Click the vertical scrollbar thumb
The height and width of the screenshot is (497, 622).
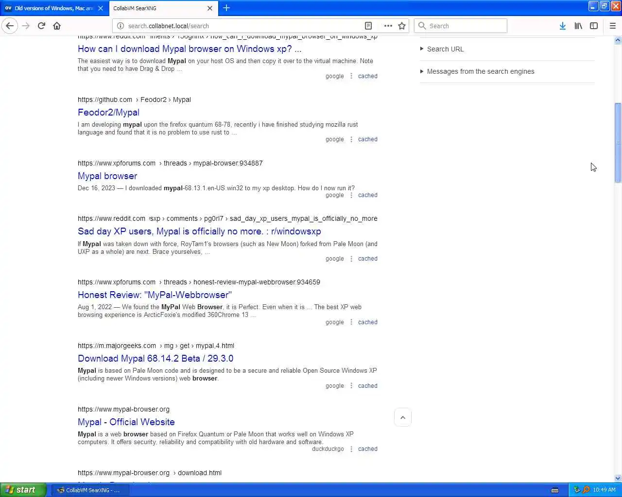[618, 143]
